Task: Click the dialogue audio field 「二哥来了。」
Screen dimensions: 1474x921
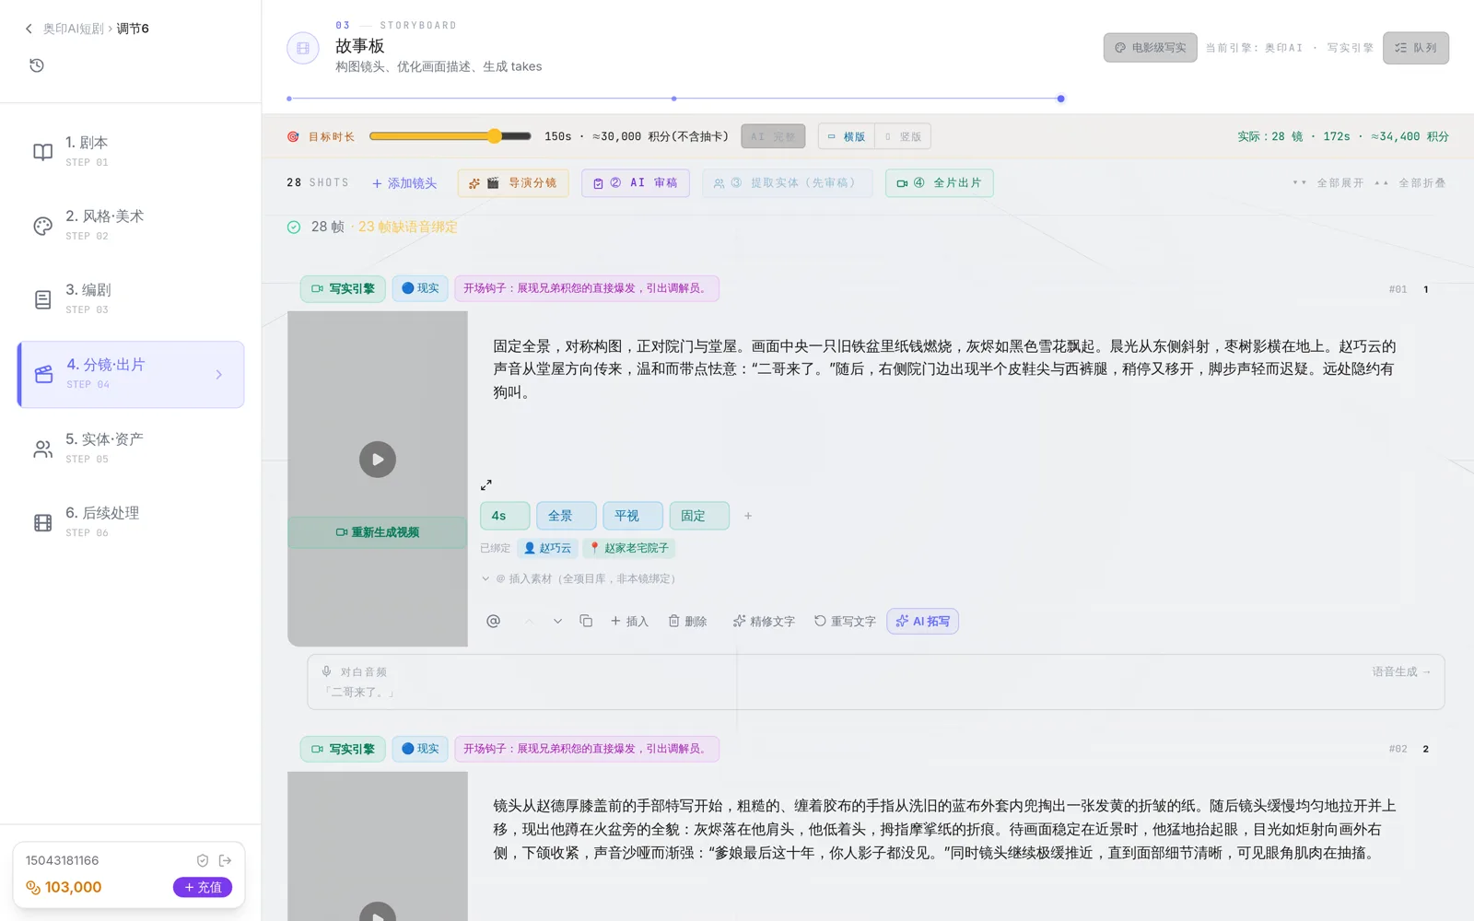Action: click(875, 682)
